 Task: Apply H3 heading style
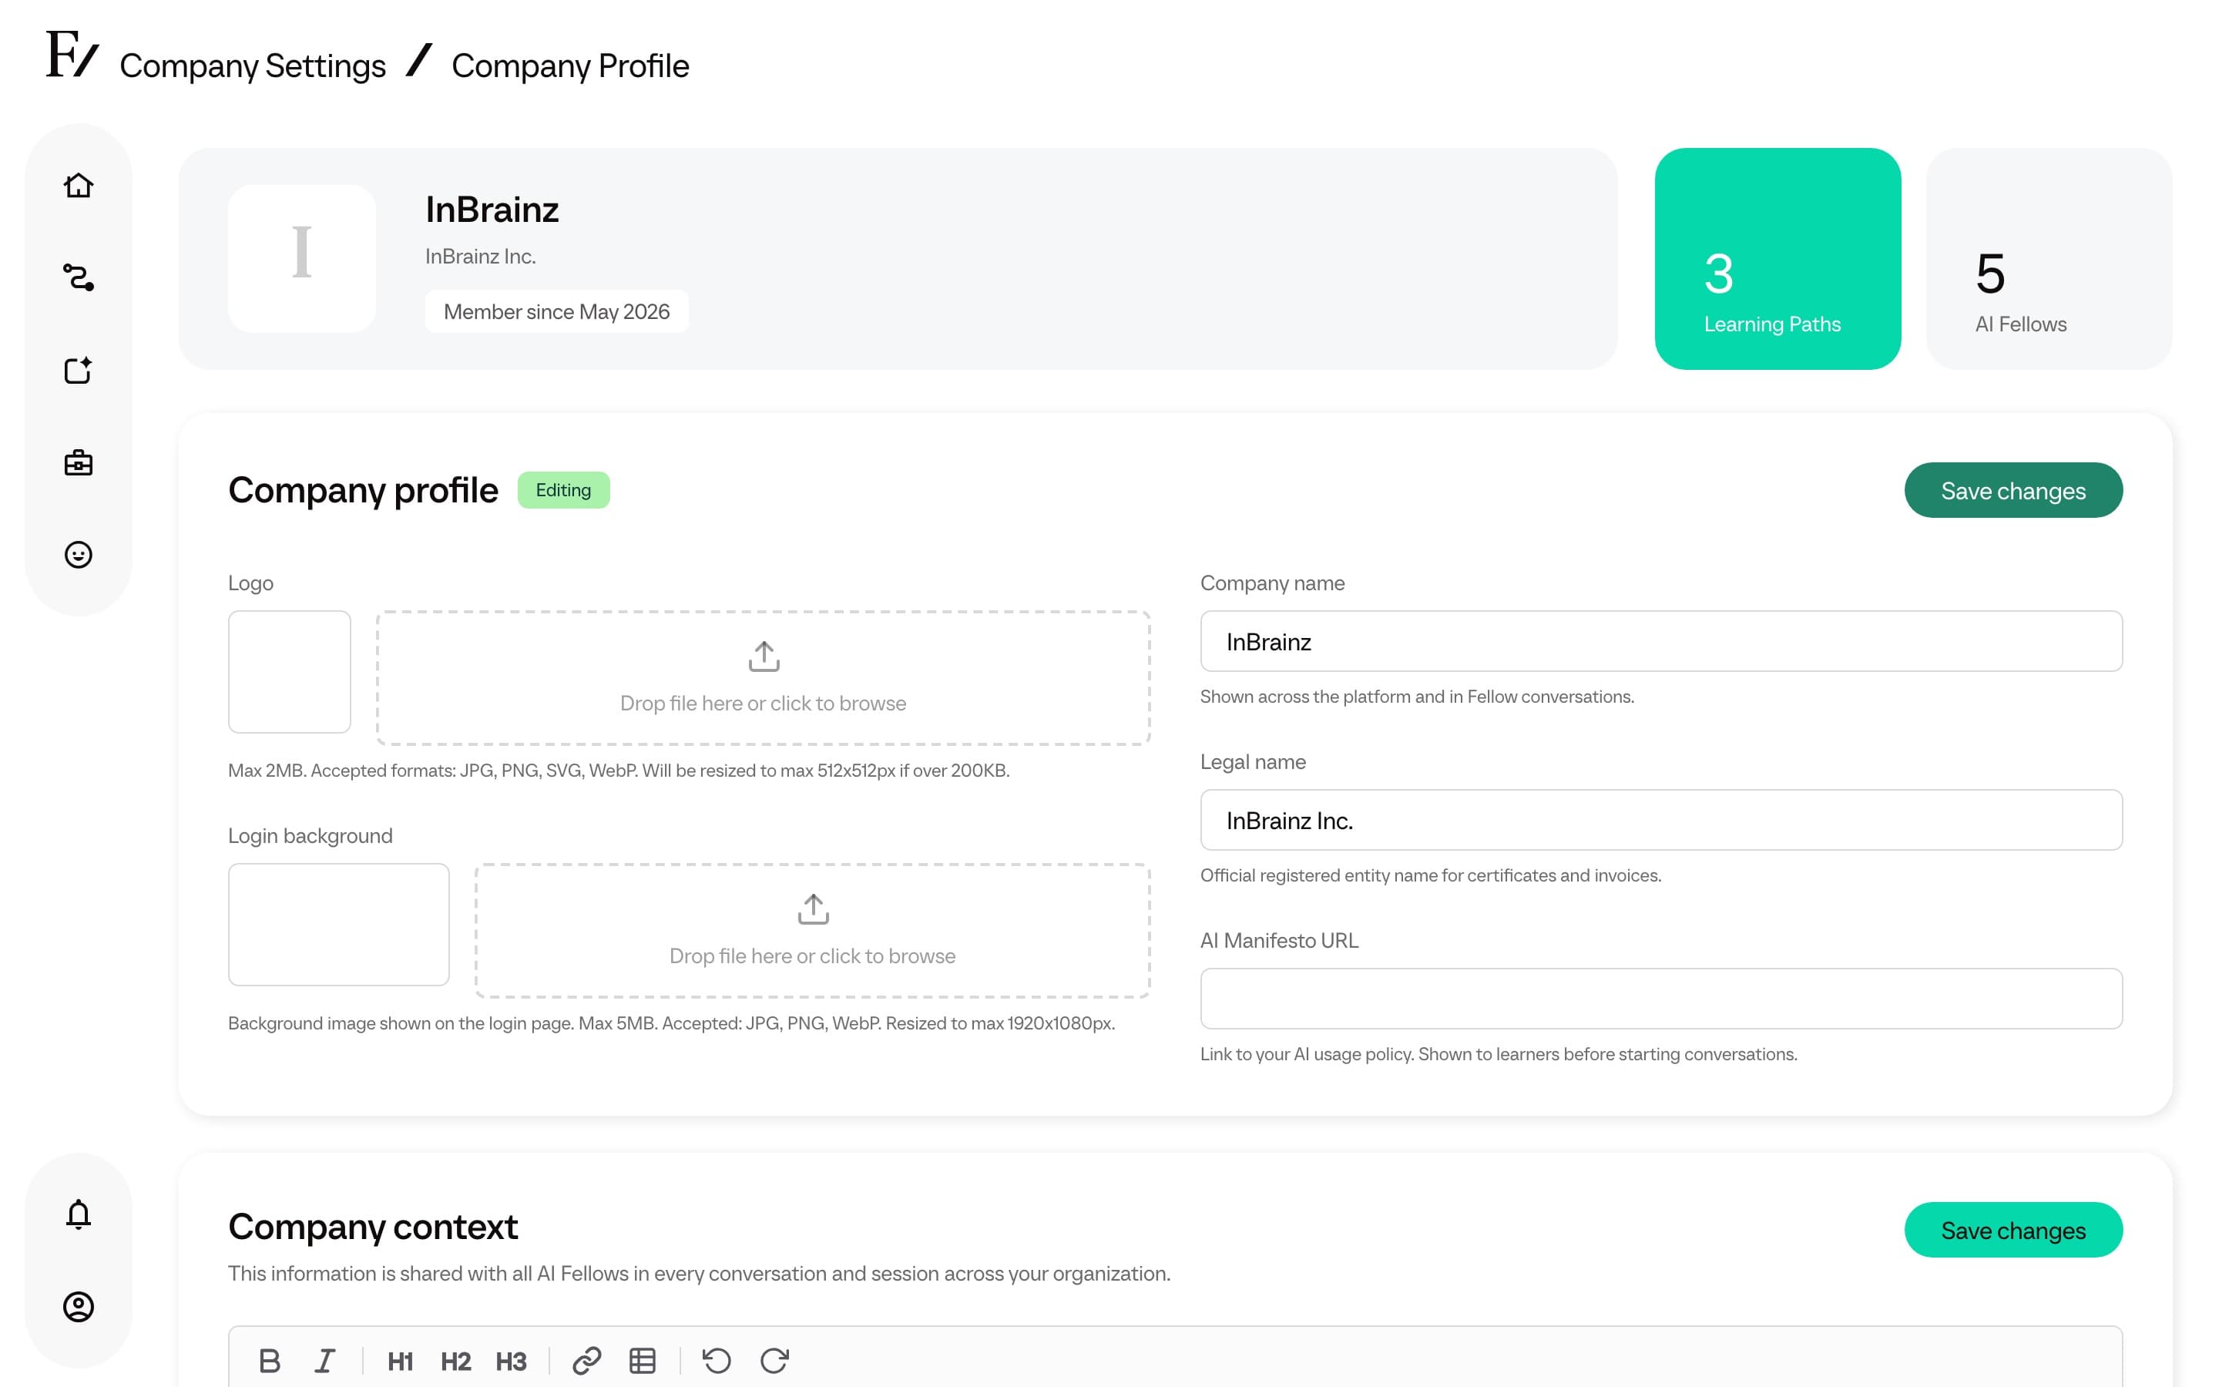pos(511,1362)
